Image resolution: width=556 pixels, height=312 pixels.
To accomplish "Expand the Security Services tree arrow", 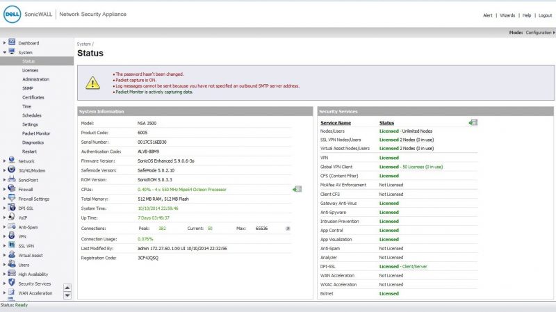I will click(x=4, y=284).
